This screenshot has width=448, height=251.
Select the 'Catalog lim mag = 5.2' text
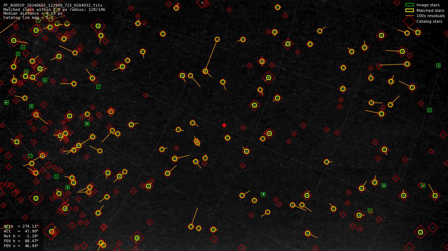28,17
